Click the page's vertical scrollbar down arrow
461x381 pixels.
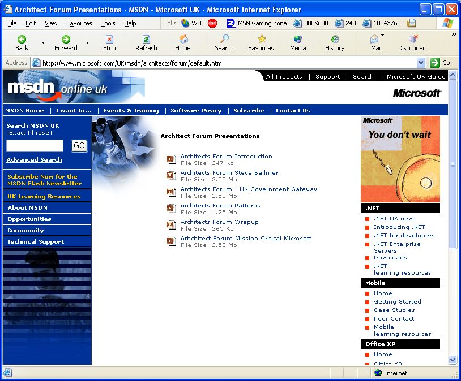click(453, 360)
